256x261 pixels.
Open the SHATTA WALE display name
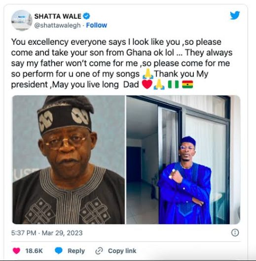58,16
